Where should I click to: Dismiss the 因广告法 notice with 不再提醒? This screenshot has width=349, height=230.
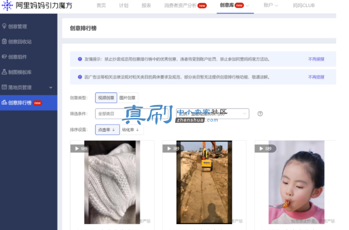point(316,77)
